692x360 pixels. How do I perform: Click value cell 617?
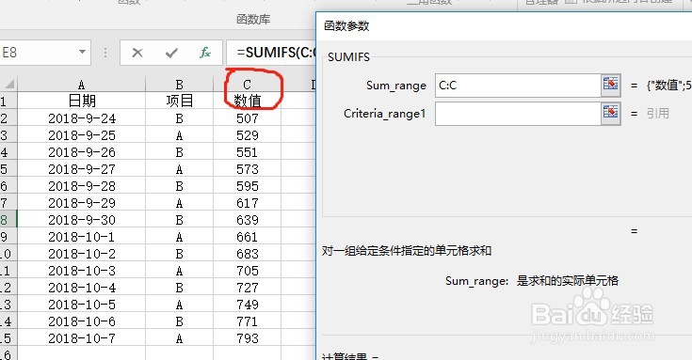[247, 203]
